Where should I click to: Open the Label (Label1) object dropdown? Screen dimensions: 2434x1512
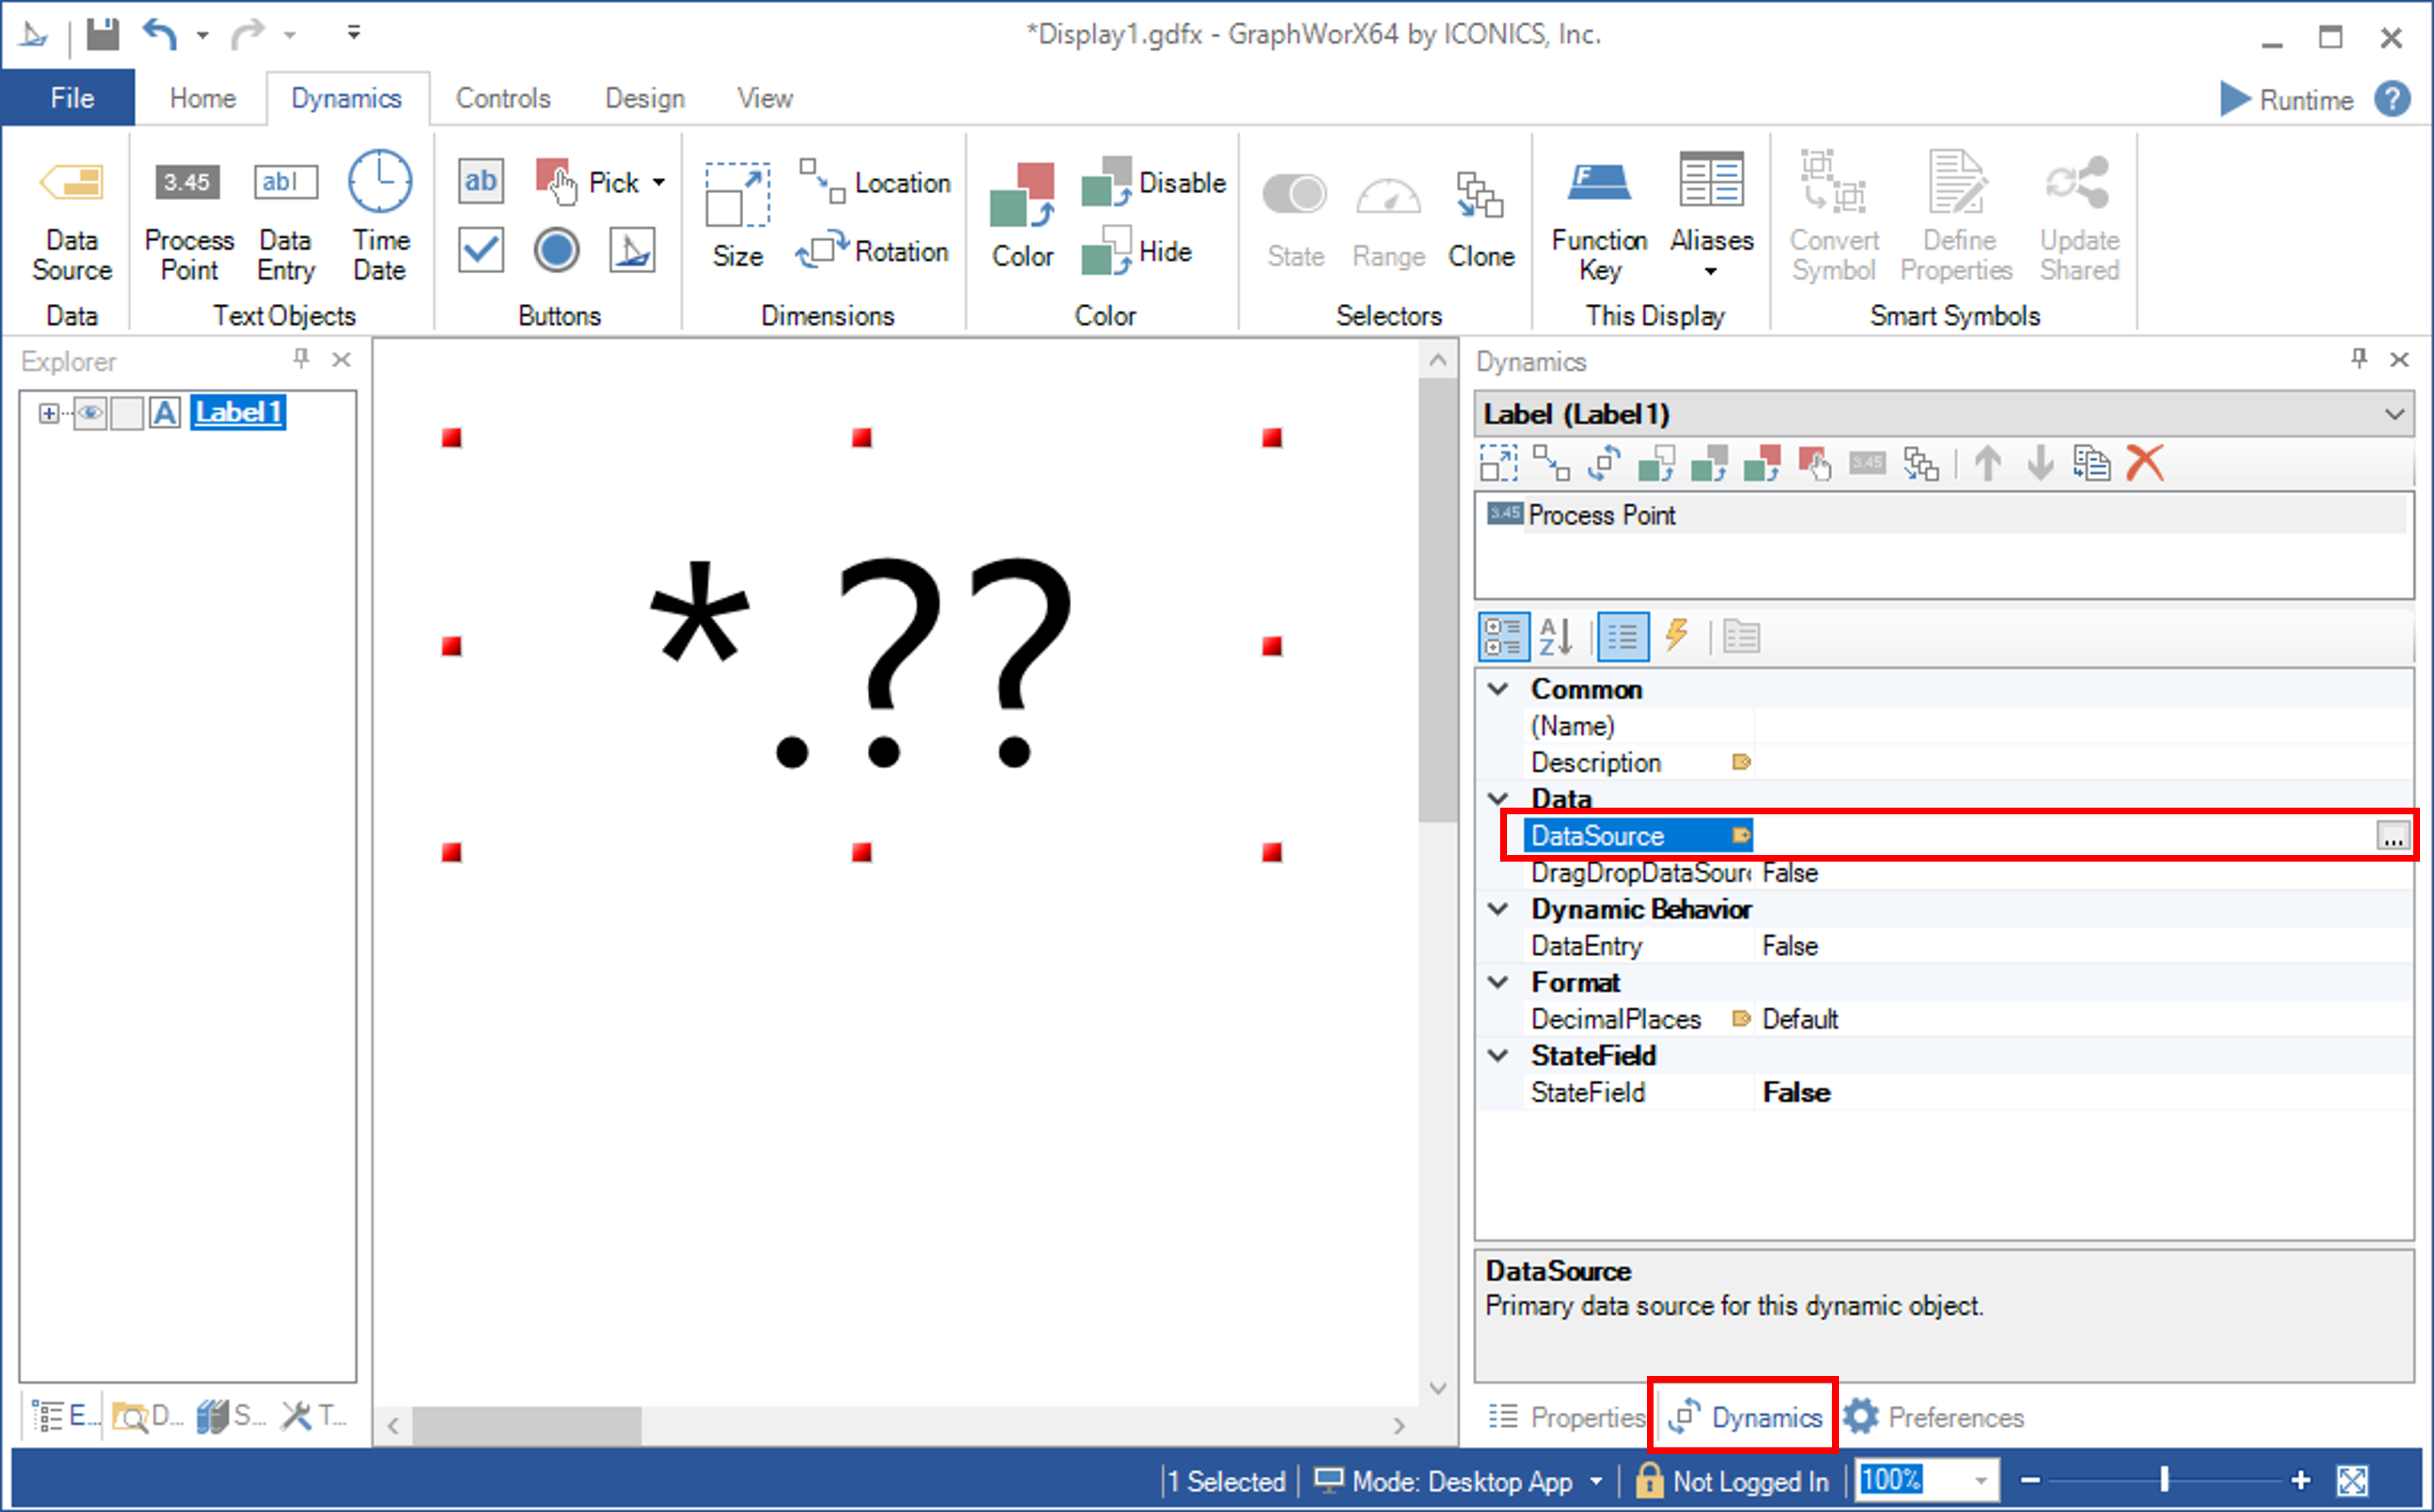(2394, 414)
